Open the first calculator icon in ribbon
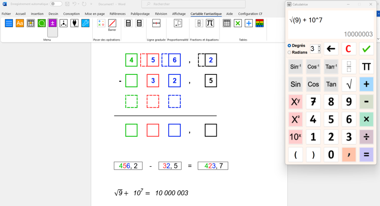This screenshot has height=206, width=380. tap(128, 23)
